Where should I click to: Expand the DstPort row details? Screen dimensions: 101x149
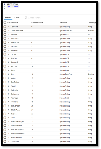click(9, 58)
